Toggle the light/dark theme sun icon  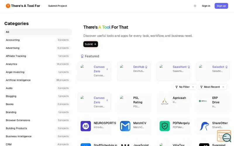point(195,6)
